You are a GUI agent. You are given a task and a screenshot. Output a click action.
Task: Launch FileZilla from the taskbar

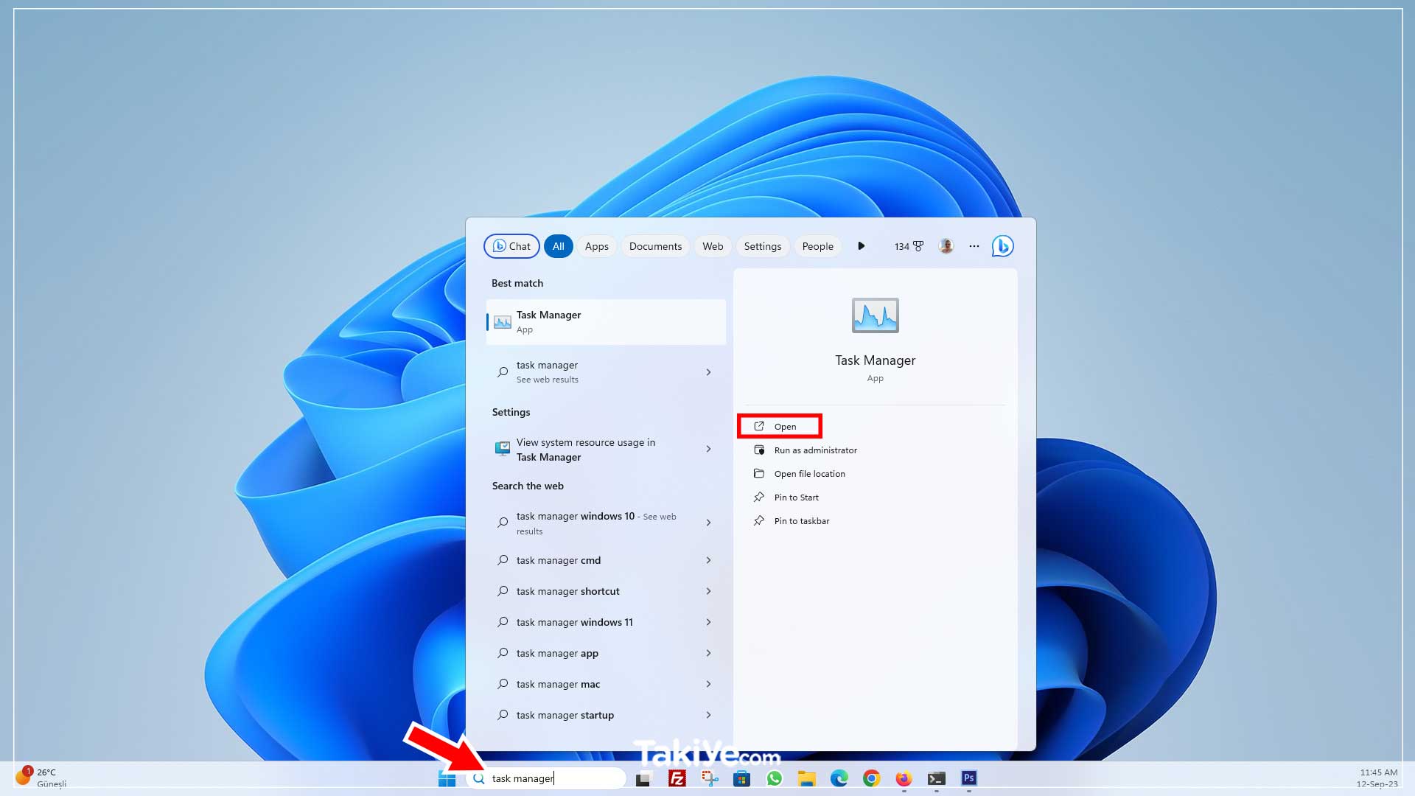[x=677, y=778]
